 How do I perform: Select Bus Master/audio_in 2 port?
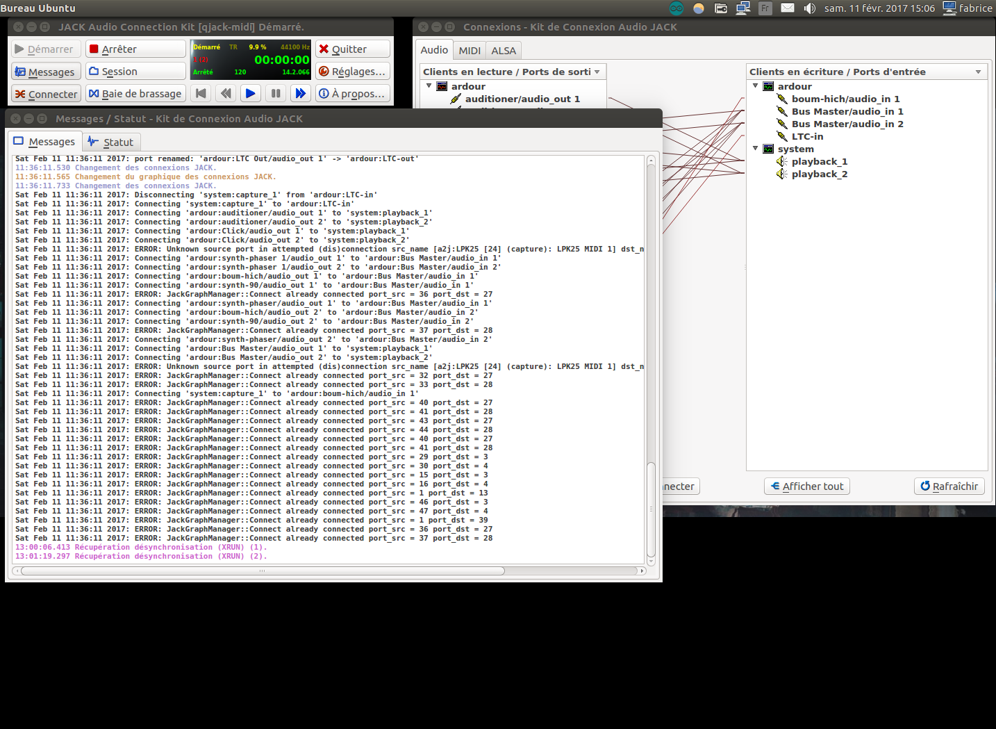click(x=847, y=124)
